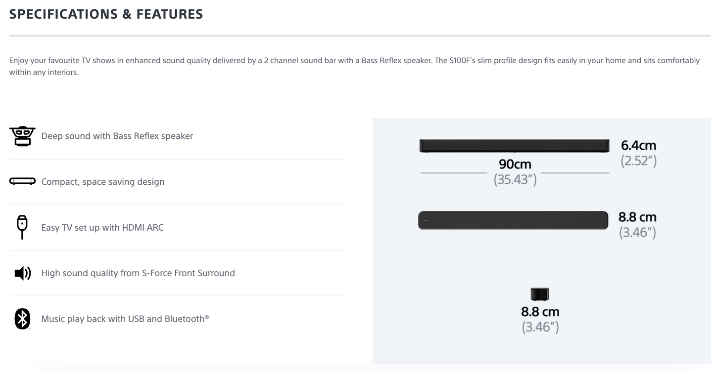Image resolution: width=715 pixels, height=371 pixels.
Task: Click the Bluetooth logo icon
Action: (22, 319)
